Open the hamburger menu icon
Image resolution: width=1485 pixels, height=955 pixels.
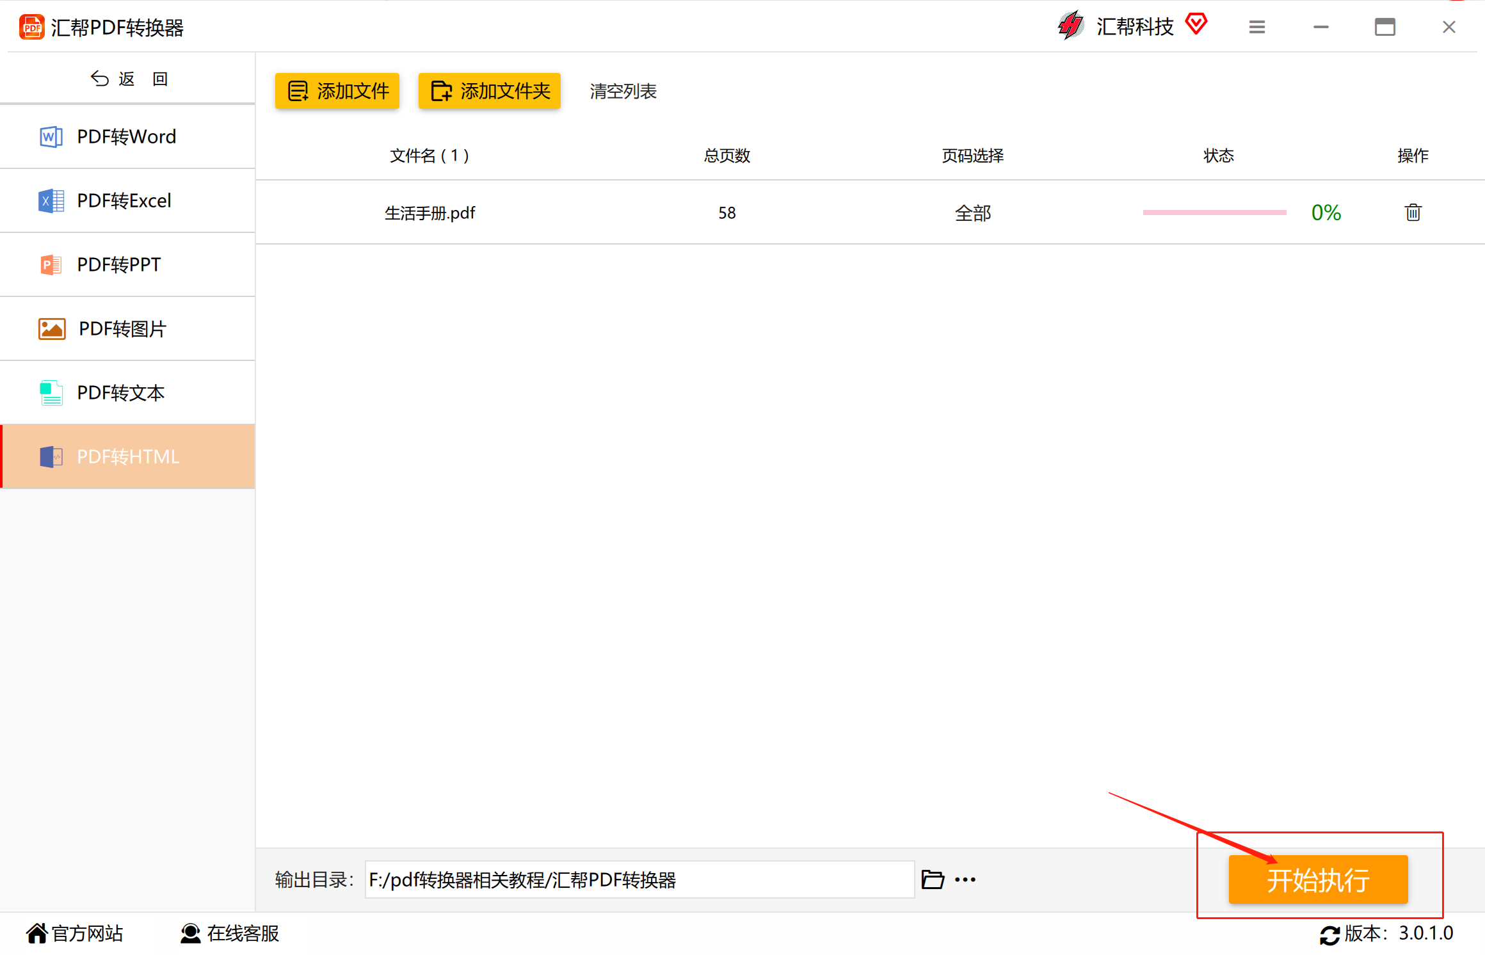click(1256, 27)
